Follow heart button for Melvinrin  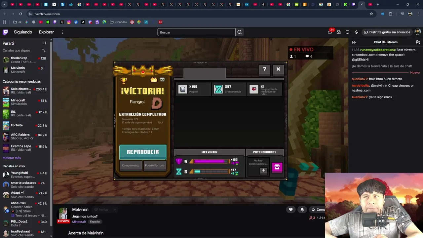(x=290, y=210)
